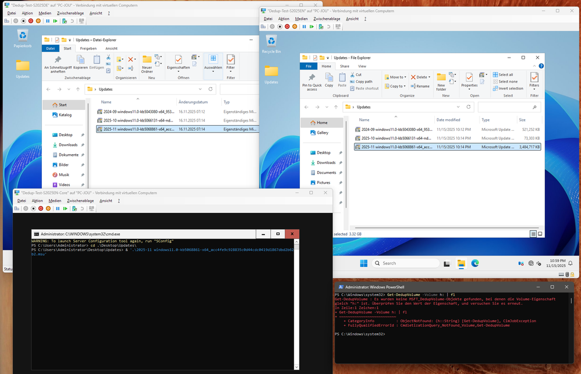The height and width of the screenshot is (374, 581).
Task: Collapse ribbon chevron in English File Explorer
Action: pos(534,66)
